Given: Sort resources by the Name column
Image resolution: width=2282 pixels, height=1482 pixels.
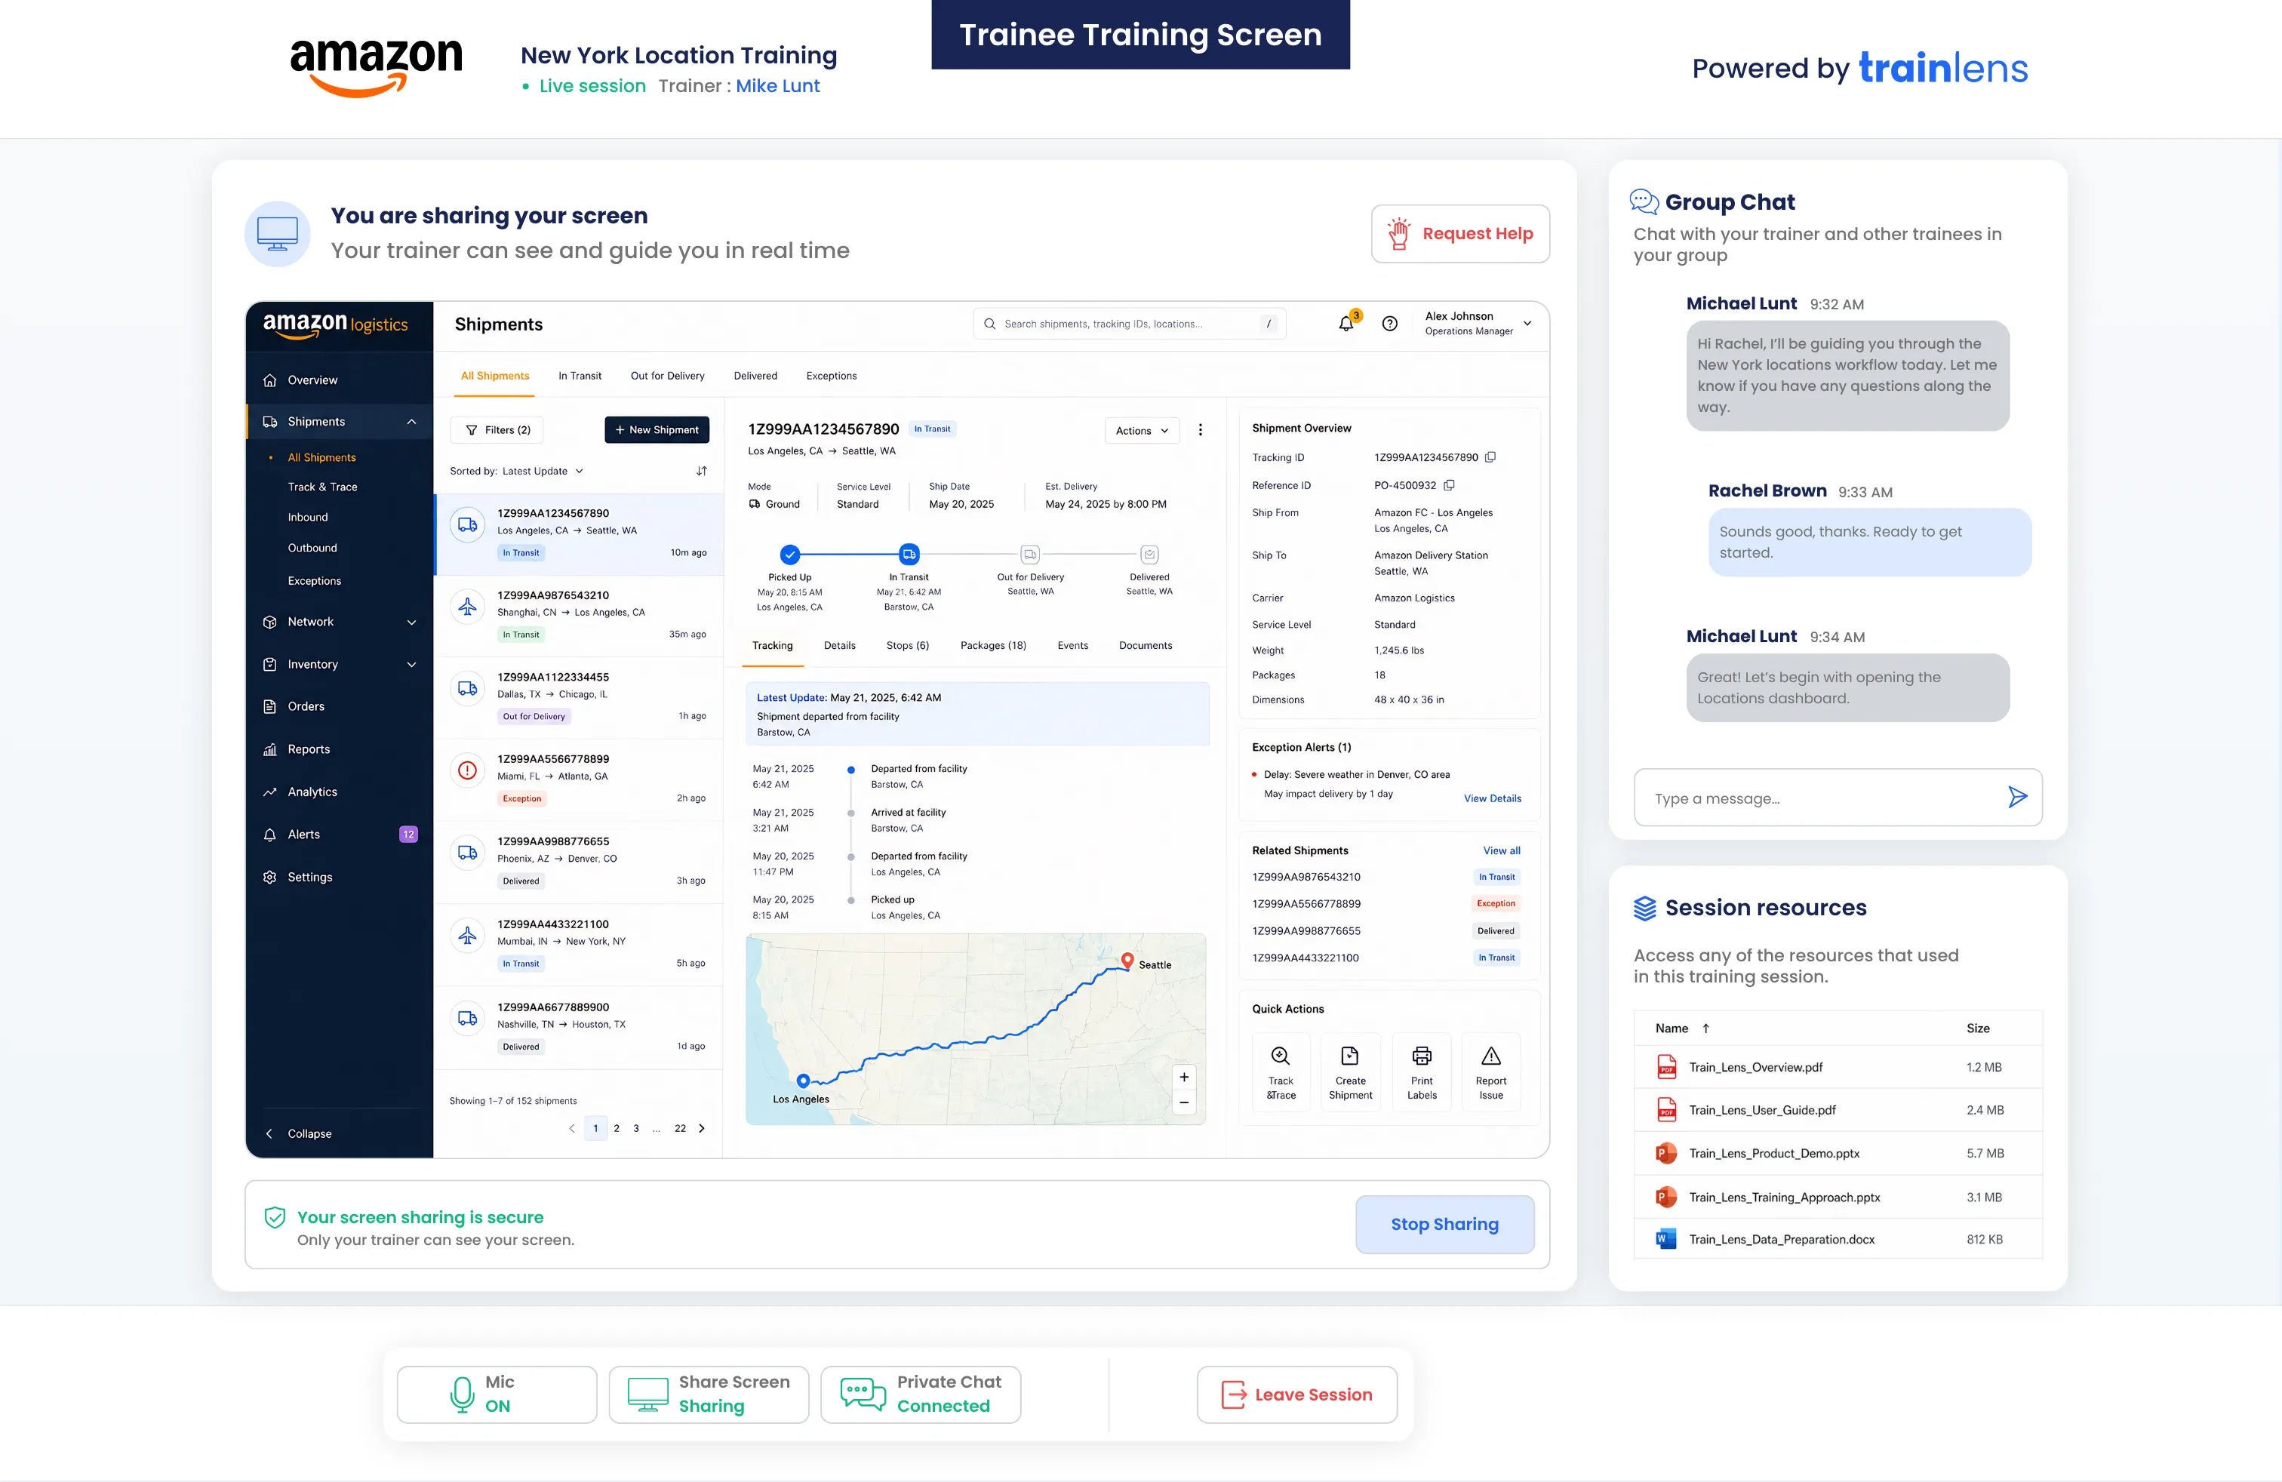Looking at the screenshot, I should click(x=1683, y=1028).
